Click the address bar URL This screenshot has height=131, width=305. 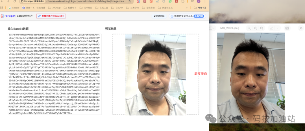[x=86, y=1]
